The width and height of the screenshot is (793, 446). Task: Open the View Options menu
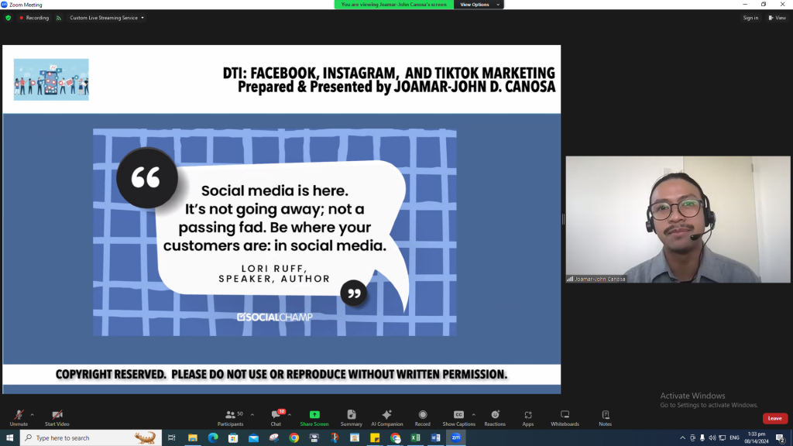coord(478,4)
